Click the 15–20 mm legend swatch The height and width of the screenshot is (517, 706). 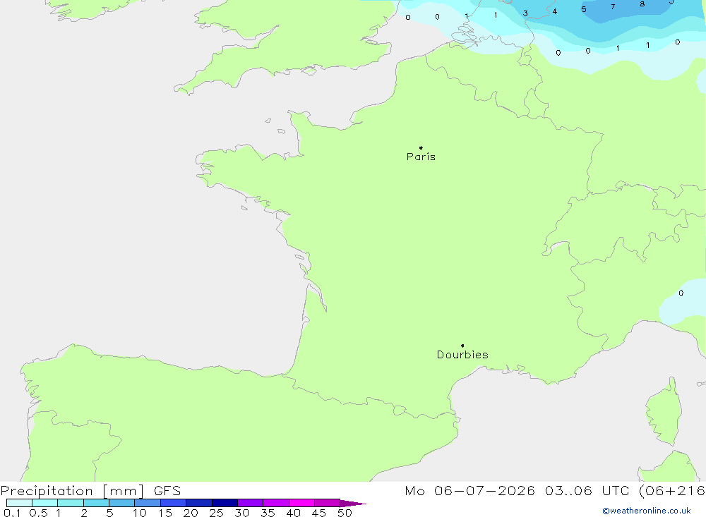coord(174,503)
